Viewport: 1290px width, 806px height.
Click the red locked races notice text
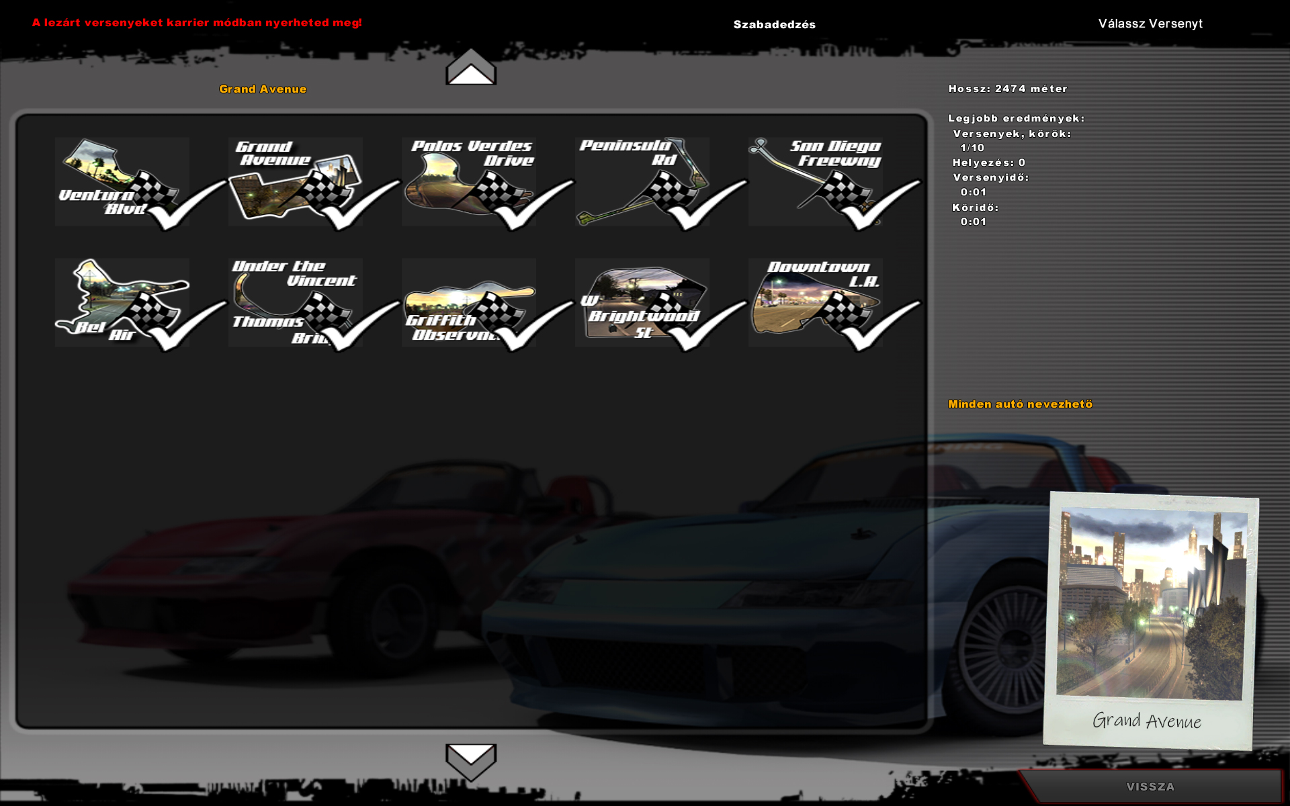(x=197, y=23)
